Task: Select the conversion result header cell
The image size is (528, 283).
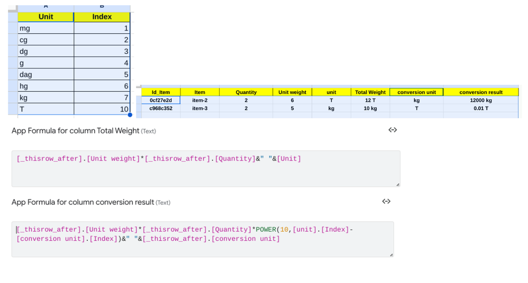Action: pyautogui.click(x=481, y=92)
